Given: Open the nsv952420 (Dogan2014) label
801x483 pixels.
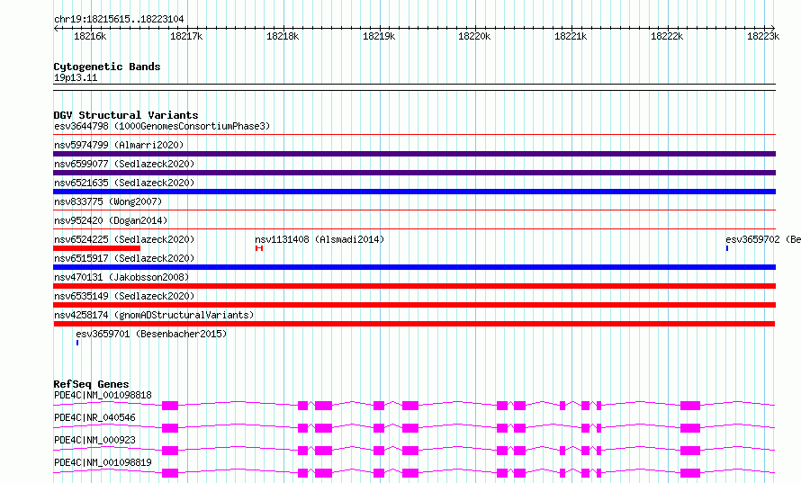Looking at the screenshot, I should coord(111,220).
